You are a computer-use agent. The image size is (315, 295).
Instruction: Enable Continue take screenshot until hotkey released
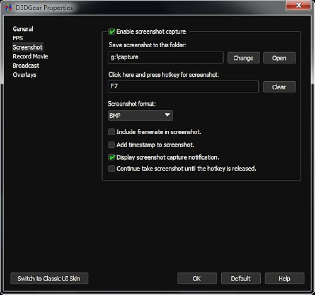coord(112,169)
